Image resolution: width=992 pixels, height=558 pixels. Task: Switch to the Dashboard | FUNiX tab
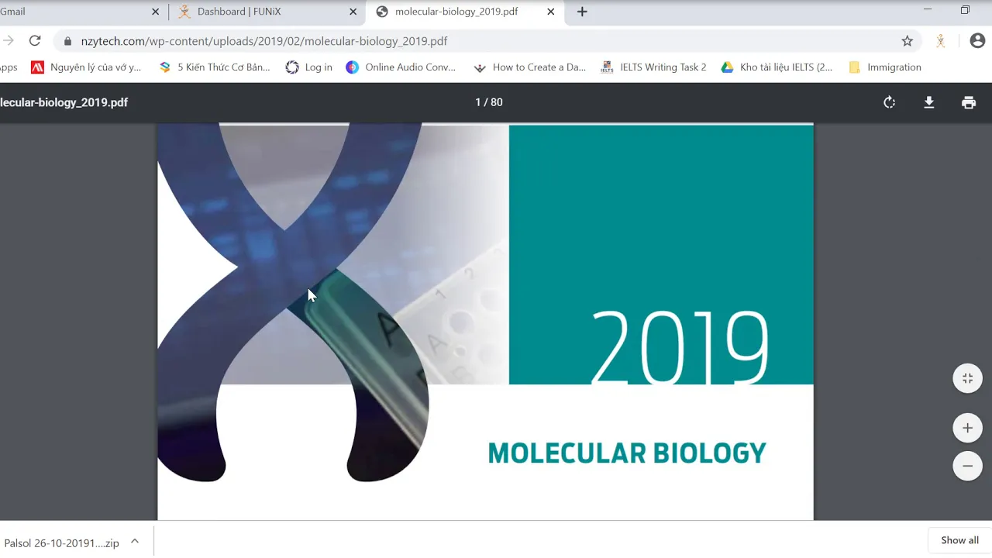coord(267,12)
